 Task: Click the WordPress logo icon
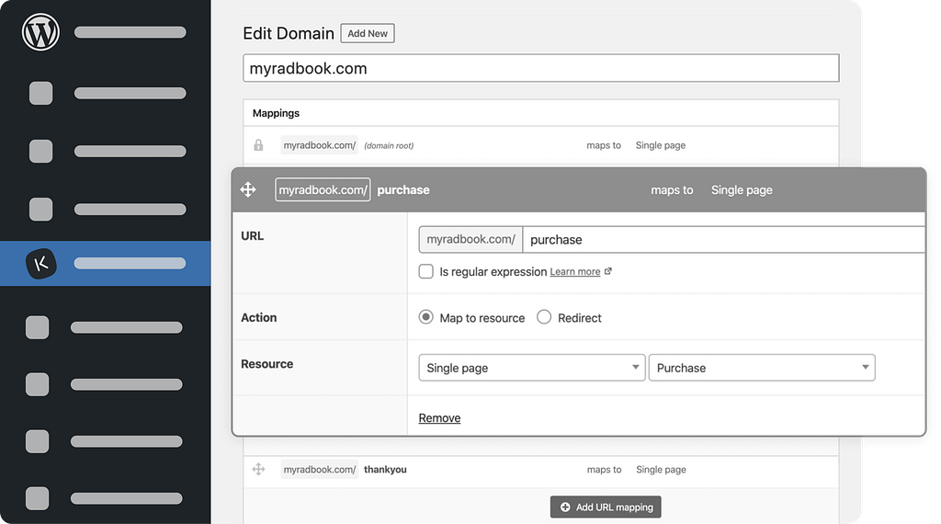pos(40,32)
